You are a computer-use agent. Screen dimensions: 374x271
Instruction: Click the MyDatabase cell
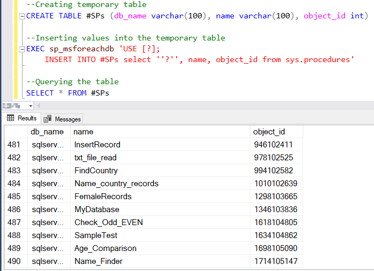(160, 209)
